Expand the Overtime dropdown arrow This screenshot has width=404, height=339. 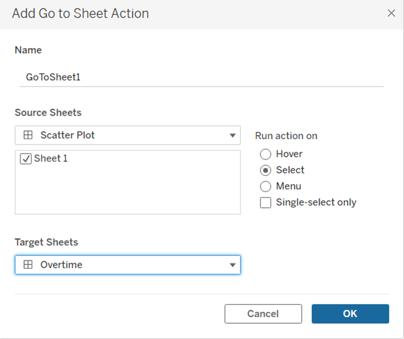pos(233,265)
